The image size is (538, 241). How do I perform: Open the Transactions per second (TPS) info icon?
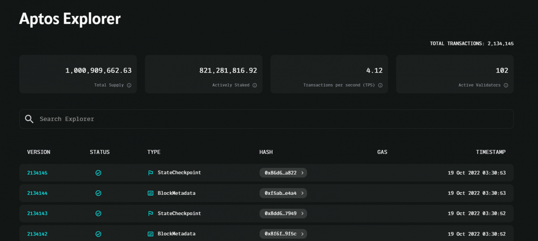click(x=380, y=85)
